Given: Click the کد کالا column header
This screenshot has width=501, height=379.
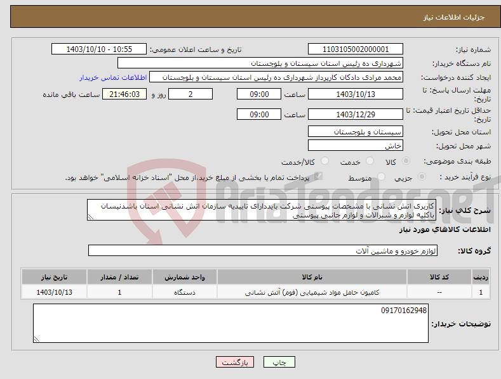Looking at the screenshot, I should click(439, 277).
